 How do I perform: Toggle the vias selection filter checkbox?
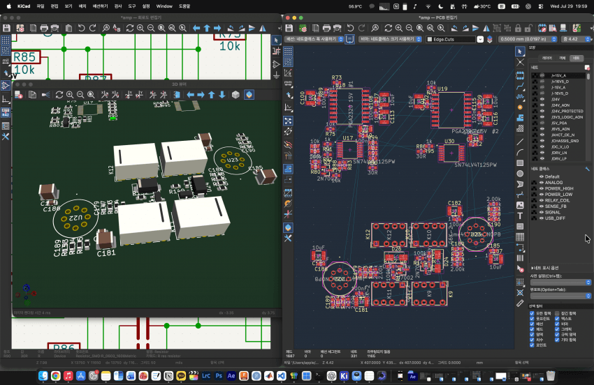(x=557, y=324)
